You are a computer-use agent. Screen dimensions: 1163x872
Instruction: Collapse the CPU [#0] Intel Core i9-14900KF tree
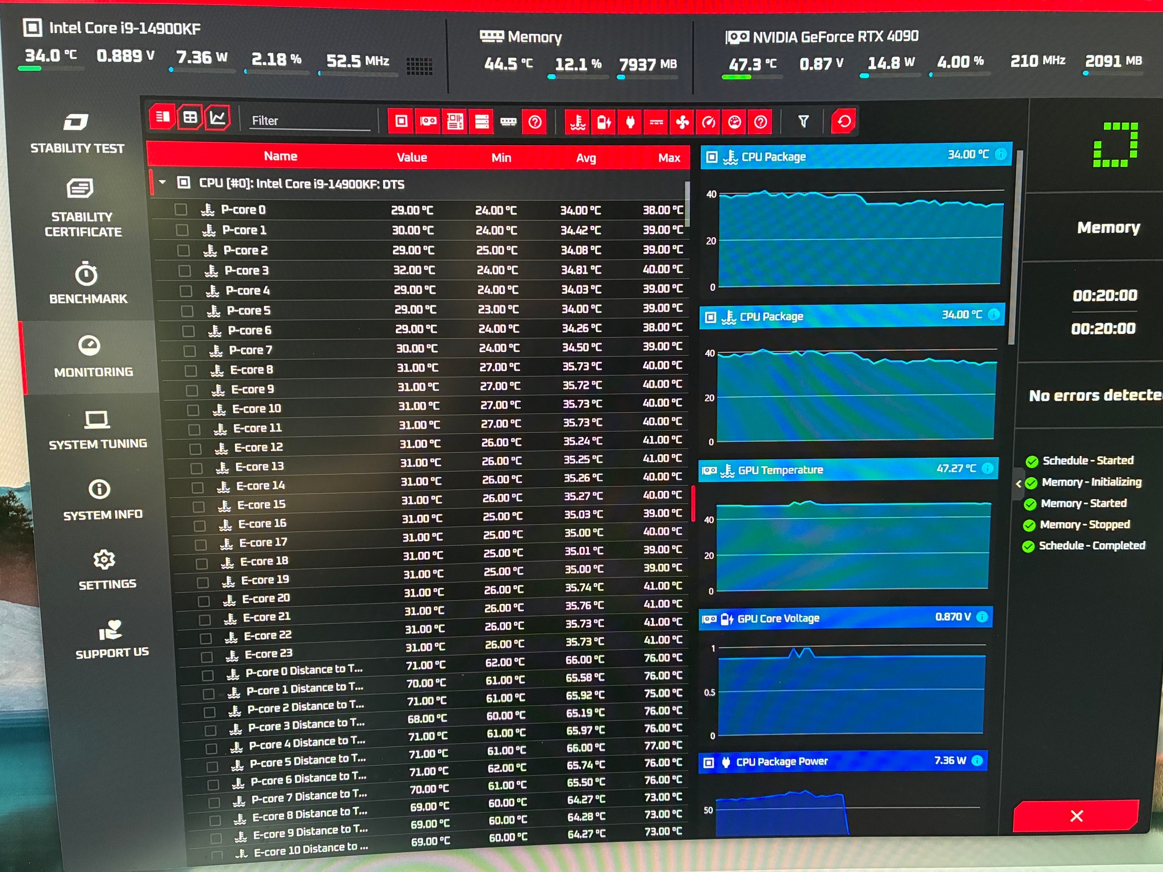tap(162, 182)
